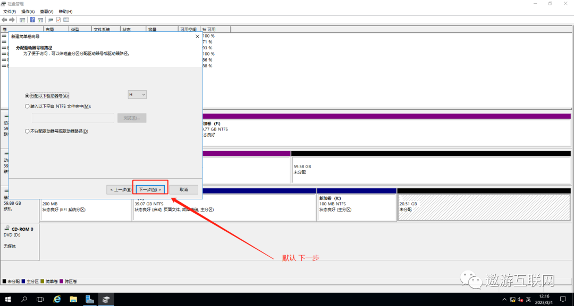This screenshot has height=306, width=574.
Task: Click the Disk Management taskbar icon
Action: 106,300
